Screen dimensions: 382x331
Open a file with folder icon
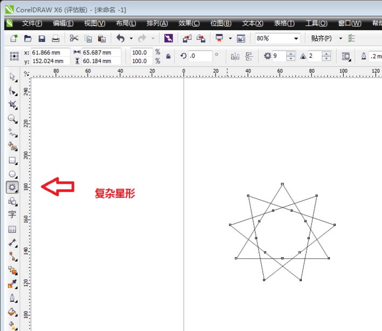(x=28, y=38)
